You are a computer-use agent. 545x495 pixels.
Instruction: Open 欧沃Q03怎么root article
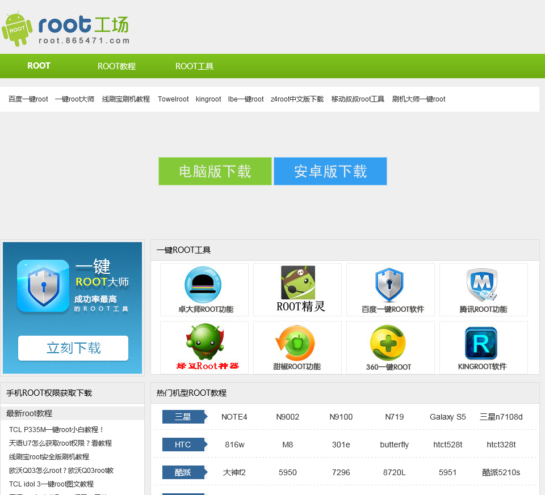[61, 470]
